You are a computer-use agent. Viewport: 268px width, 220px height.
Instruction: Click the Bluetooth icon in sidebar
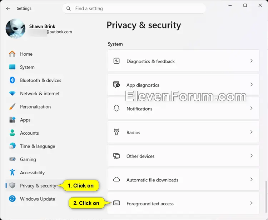12,80
